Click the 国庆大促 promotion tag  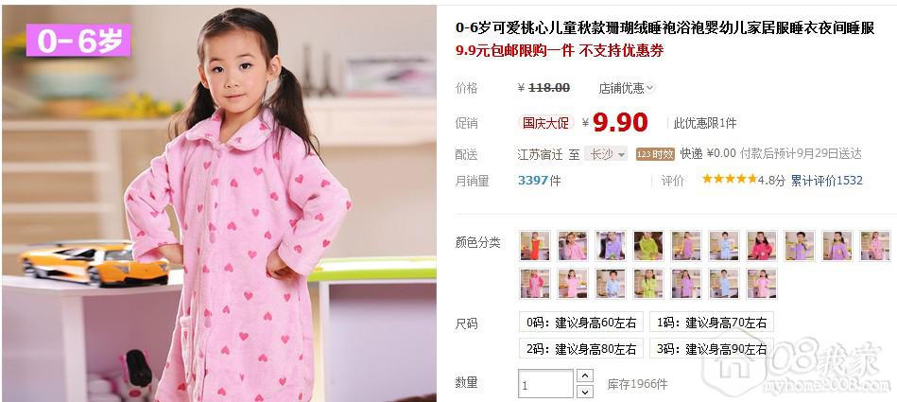(545, 123)
